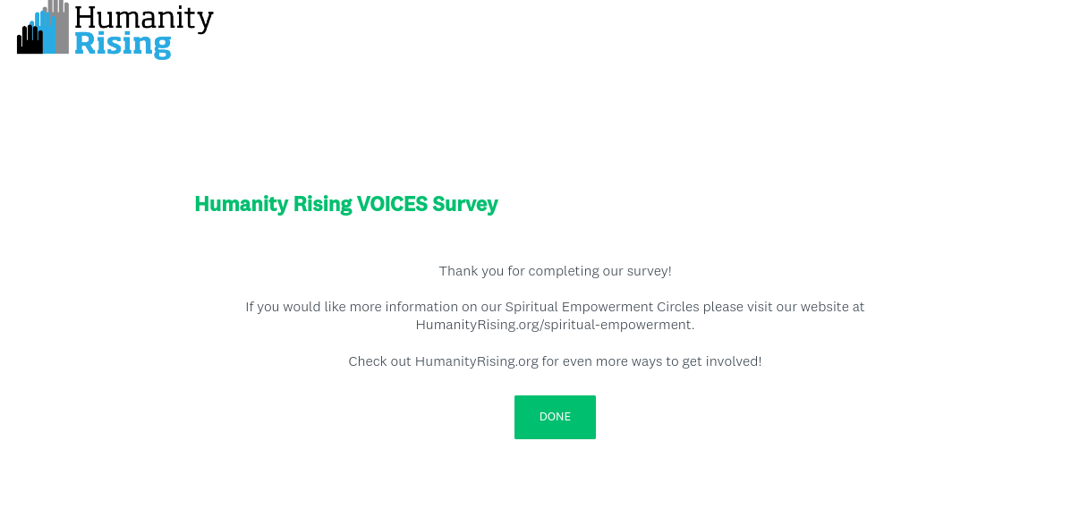Click "Humanity Rising" in the green title
The image size is (1088, 526).
point(273,205)
